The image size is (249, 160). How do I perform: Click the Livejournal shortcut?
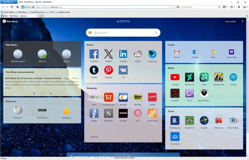point(152,54)
